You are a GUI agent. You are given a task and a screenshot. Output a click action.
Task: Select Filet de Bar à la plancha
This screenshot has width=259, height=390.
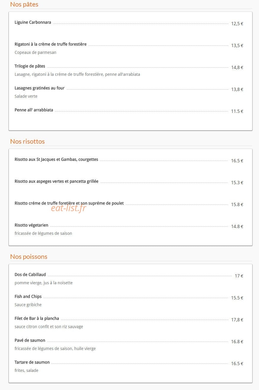point(37,318)
